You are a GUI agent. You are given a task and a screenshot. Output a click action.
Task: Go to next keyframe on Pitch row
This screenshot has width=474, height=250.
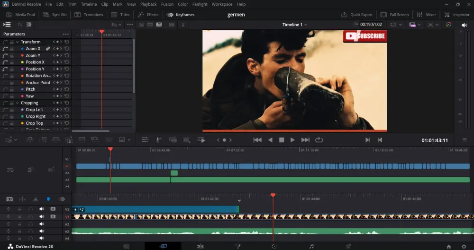click(61, 89)
